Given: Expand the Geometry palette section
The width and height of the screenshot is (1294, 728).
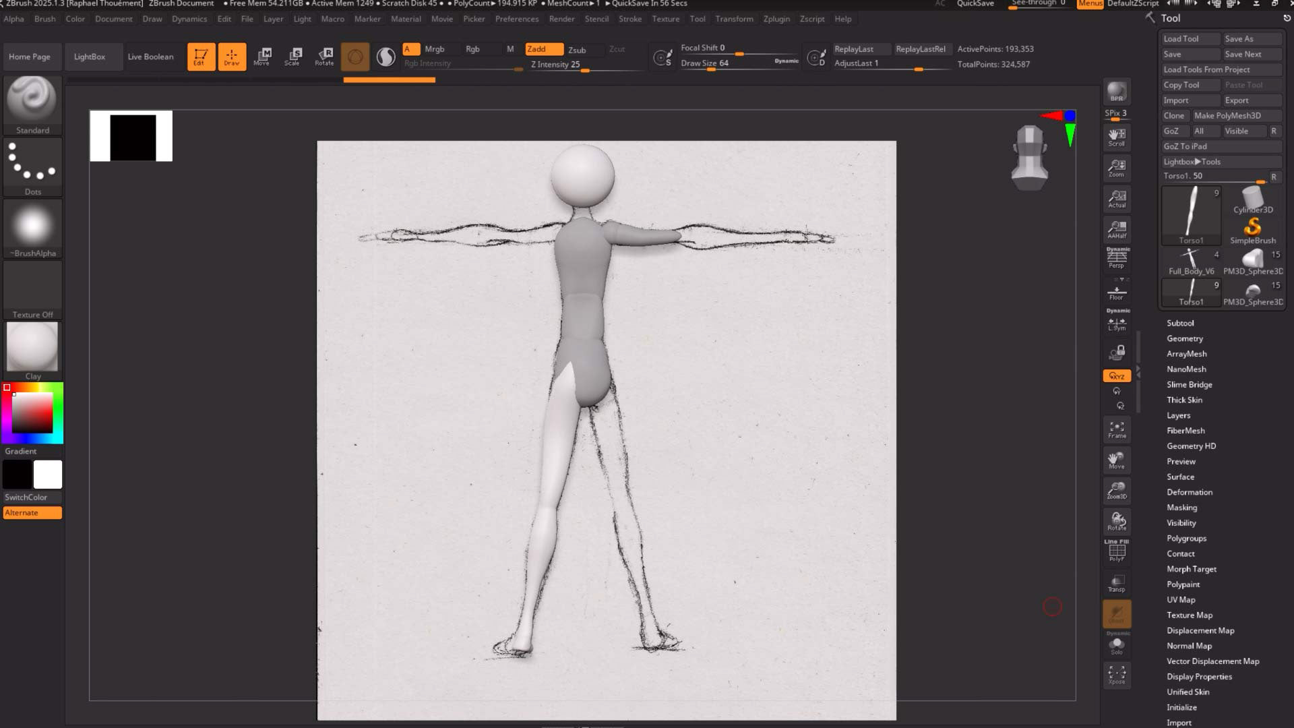Looking at the screenshot, I should 1184,339.
